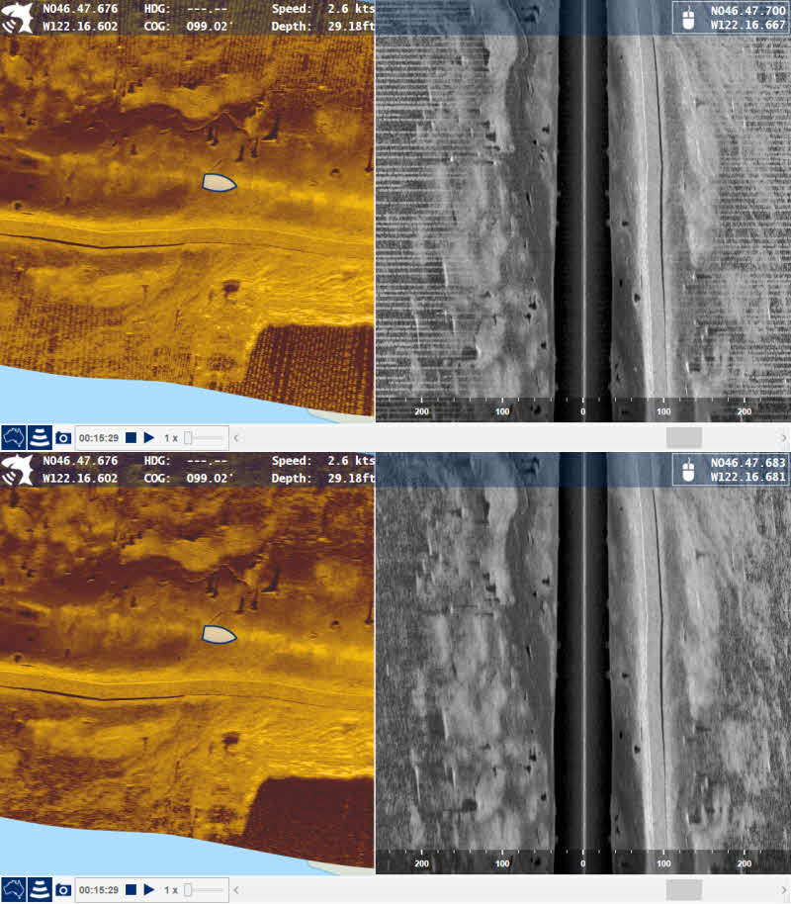Click the sonar view icon in lower toolbar
791x904 pixels.
(40, 889)
